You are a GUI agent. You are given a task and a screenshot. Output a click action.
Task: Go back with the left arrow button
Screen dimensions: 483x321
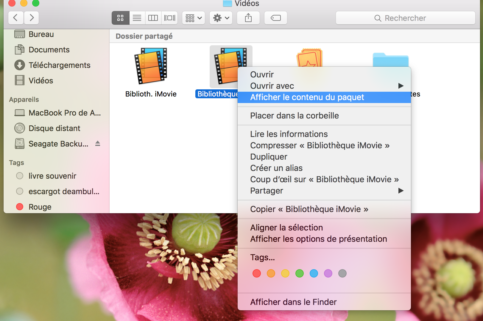[x=16, y=18]
